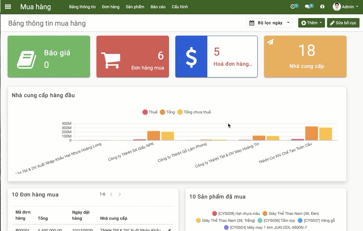
Task: Click Sửa bố cục button
Action: click(343, 23)
